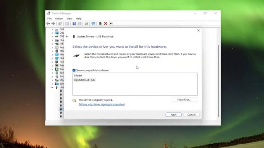
Task: Click the blue Help question-mark toolbar icon
Action: pos(74,23)
